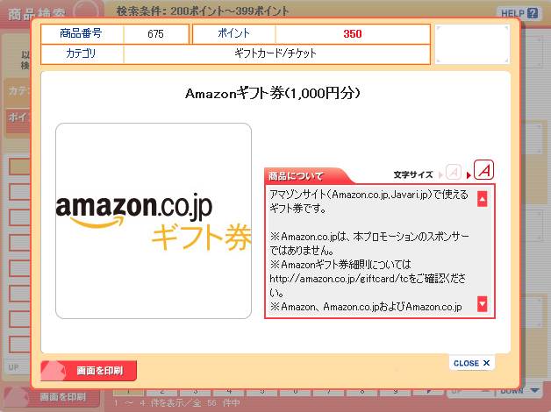The image size is (551, 412).
Task: Go to page 9 in pagination
Action: pos(396,391)
